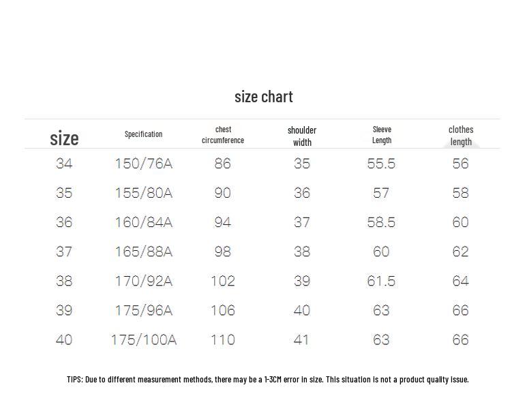Click sleeve length 55.5 value

(x=381, y=164)
